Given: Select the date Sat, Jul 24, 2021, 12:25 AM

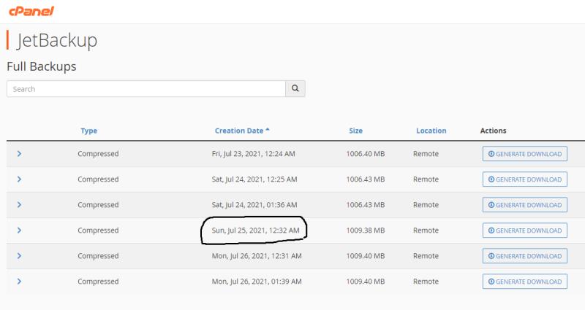Looking at the screenshot, I should pos(254,179).
